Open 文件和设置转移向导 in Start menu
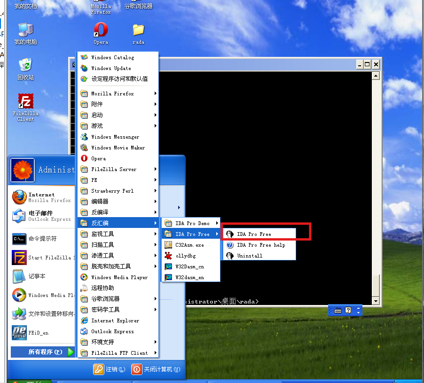 pos(43,314)
